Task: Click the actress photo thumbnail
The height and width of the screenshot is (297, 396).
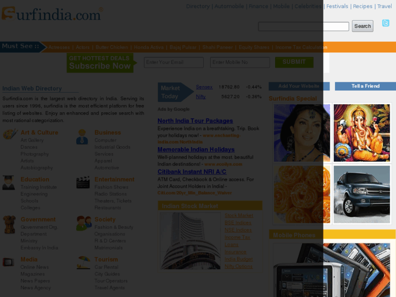Action: pos(302,133)
